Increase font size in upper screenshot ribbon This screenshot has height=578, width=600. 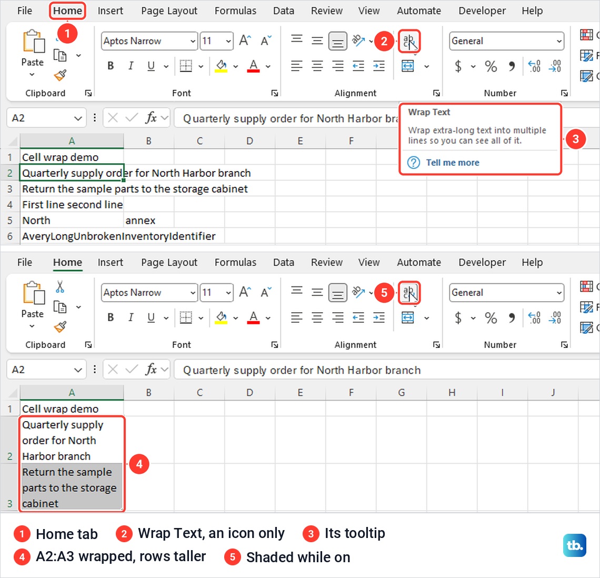point(245,40)
